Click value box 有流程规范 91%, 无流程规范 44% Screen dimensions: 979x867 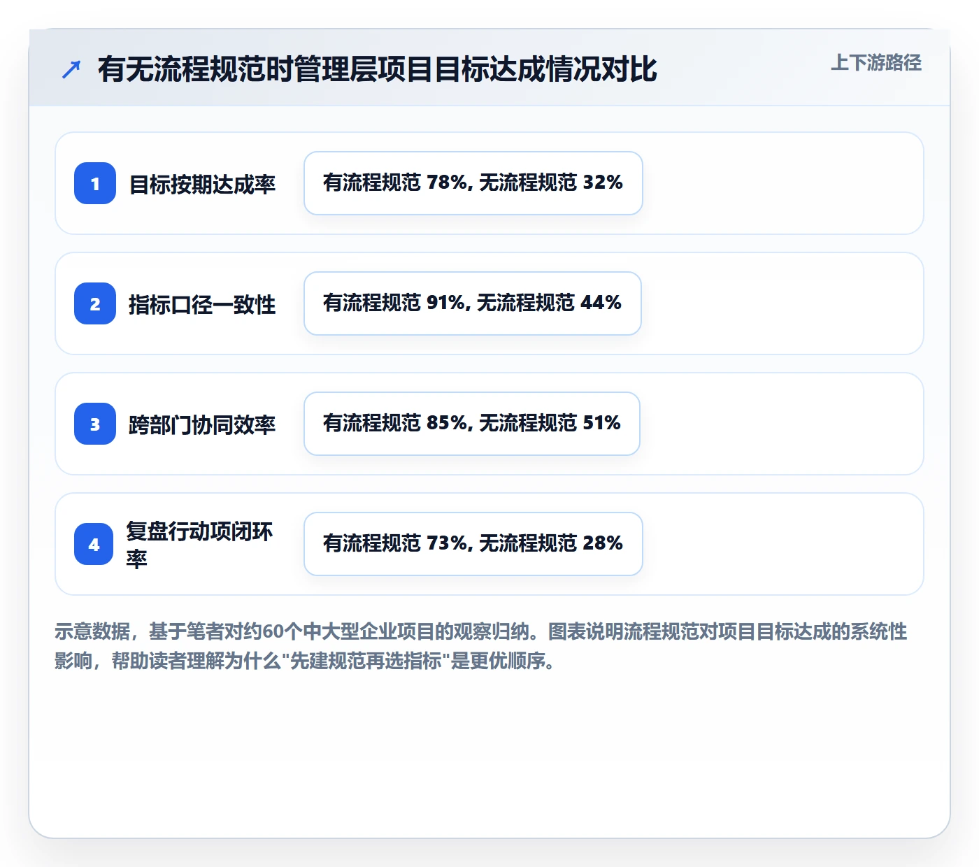(473, 303)
